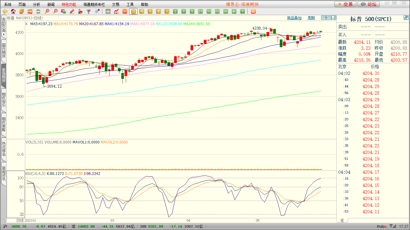Click the back arrow toolbar icon

[5, 11]
